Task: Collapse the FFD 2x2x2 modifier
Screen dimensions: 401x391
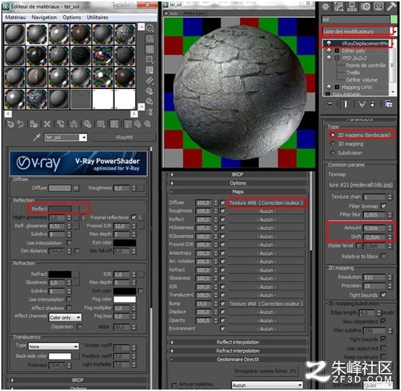Action: click(337, 57)
